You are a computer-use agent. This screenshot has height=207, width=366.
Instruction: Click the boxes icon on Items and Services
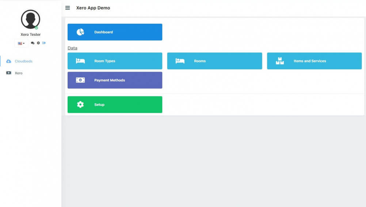click(280, 61)
